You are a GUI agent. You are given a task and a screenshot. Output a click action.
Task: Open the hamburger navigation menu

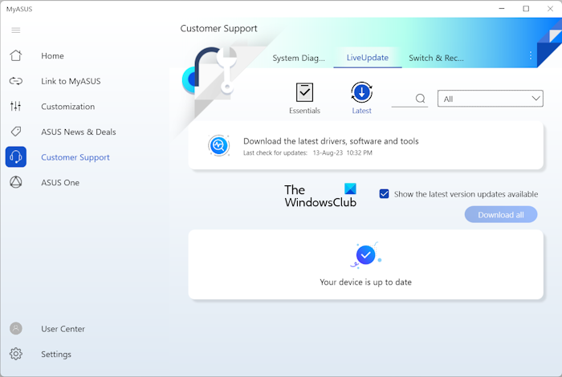tap(15, 30)
